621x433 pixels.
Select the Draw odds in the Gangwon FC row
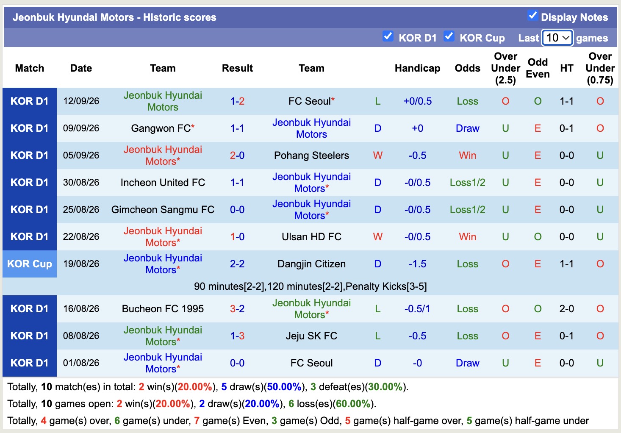click(x=467, y=128)
